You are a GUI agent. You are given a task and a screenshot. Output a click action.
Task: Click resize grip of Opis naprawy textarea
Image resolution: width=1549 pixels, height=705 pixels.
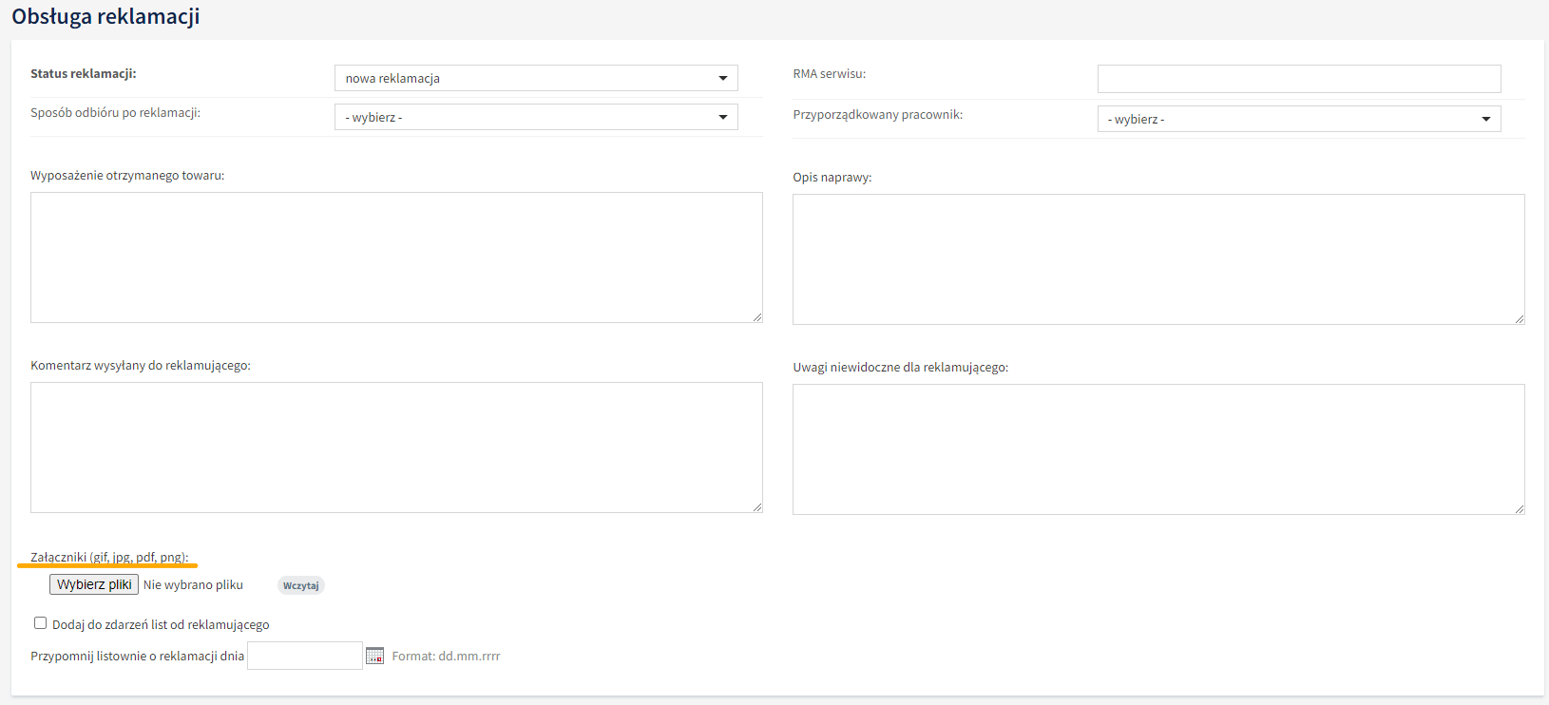coord(1519,319)
